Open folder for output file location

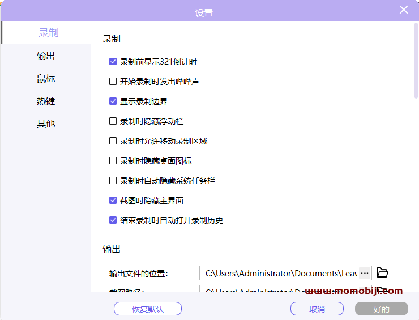[382, 272]
